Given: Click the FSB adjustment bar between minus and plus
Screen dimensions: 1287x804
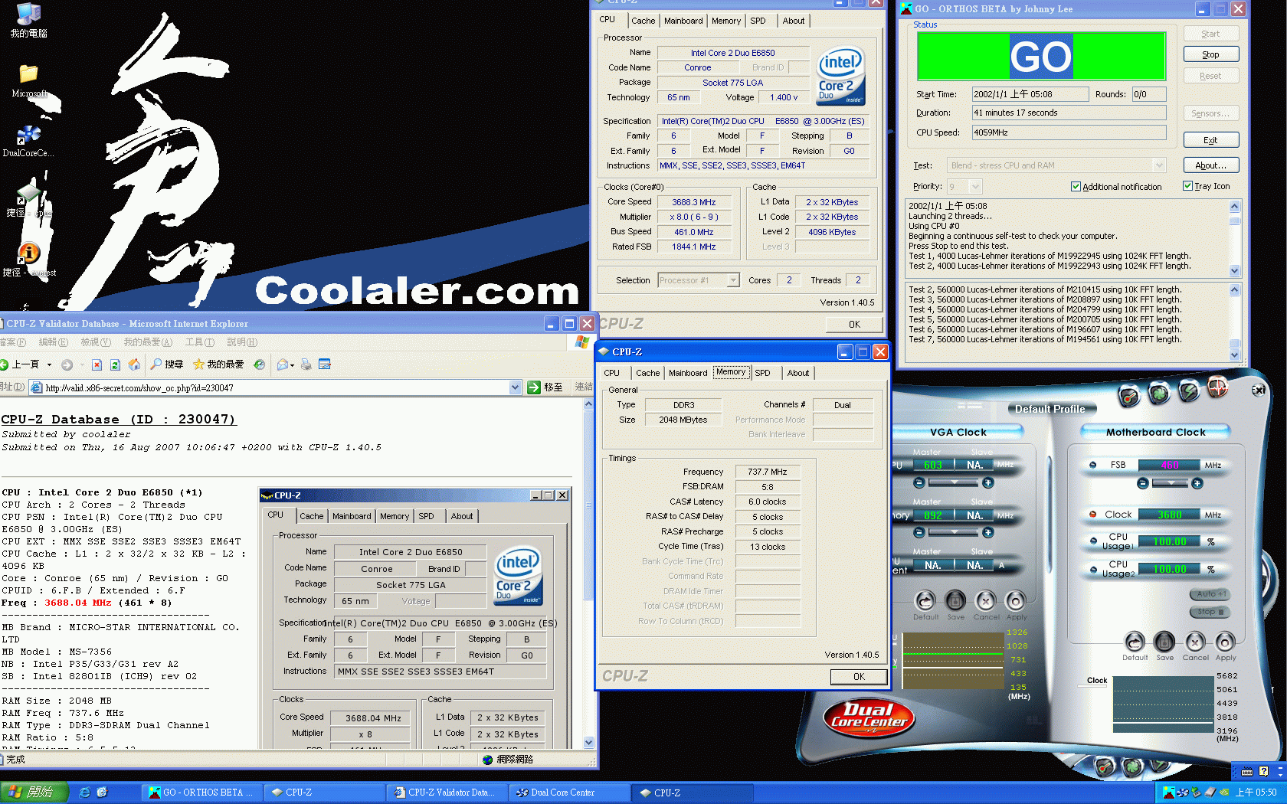Looking at the screenshot, I should pos(1170,483).
